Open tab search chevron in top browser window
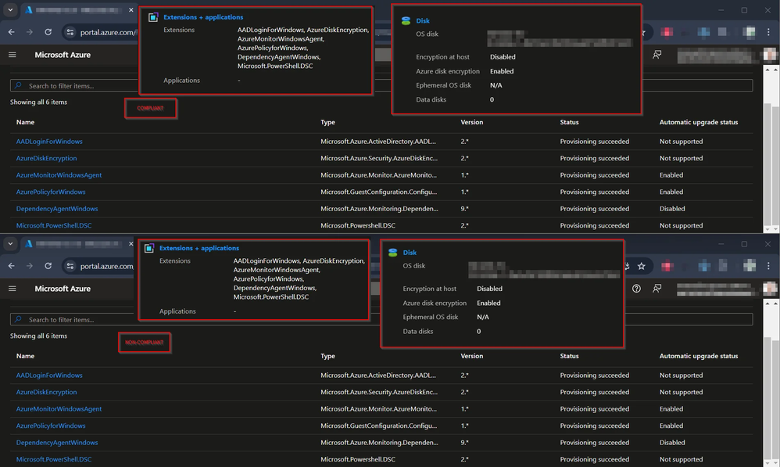This screenshot has height=467, width=780. click(x=10, y=10)
